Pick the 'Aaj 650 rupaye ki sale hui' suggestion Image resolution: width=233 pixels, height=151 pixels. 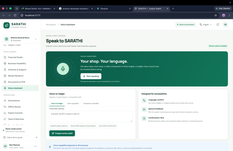[x=59, y=126]
